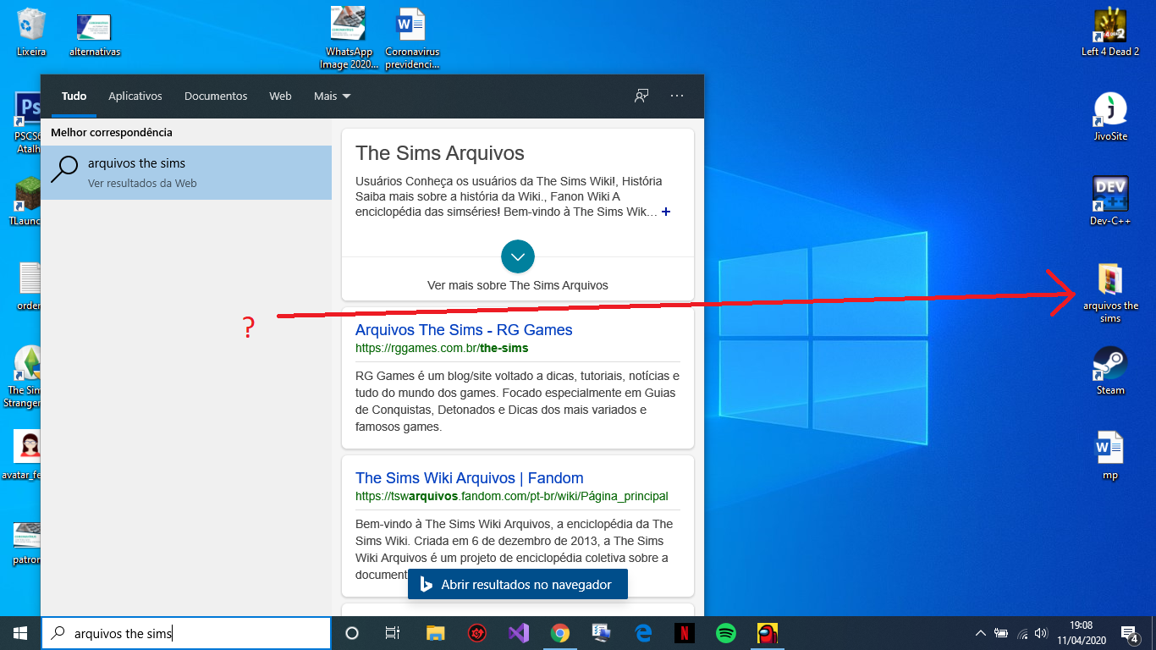This screenshot has width=1156, height=650.
Task: Switch to Among Us in taskbar
Action: pyautogui.click(x=768, y=633)
